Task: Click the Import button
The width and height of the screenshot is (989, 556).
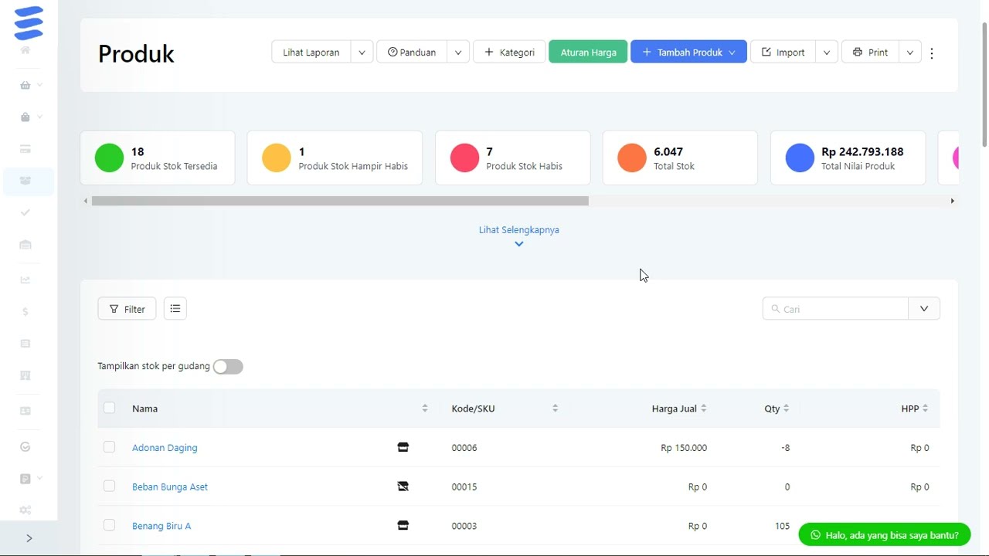Action: point(783,53)
